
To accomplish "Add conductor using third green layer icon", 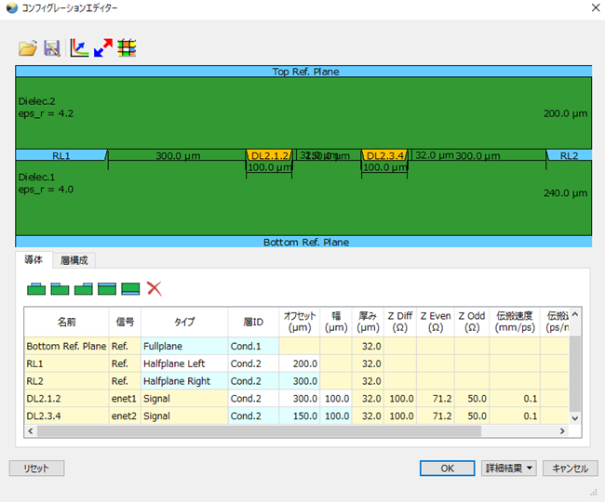I will coord(84,288).
